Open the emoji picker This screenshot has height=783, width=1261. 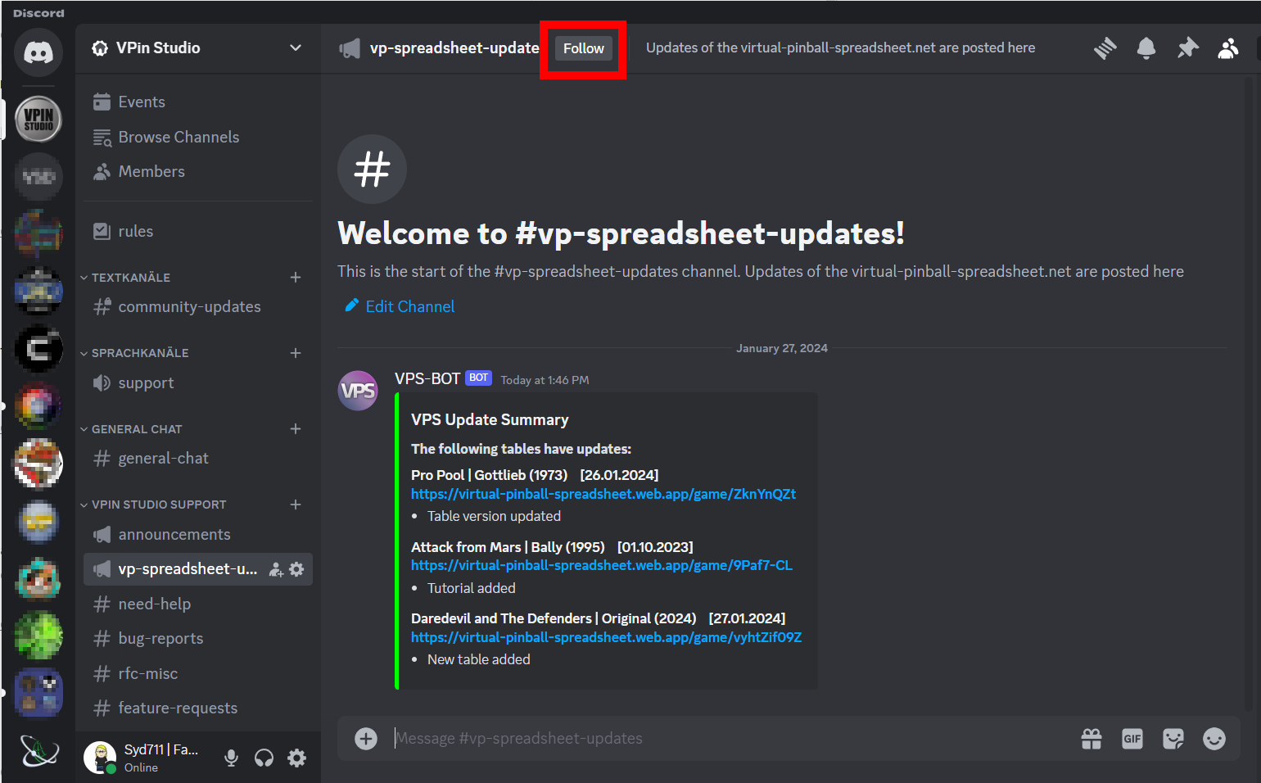pos(1214,739)
